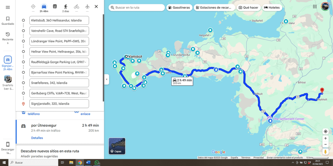Image resolution: width=333 pixels, height=166 pixels.
Task: Select walking travel mode
Action: 65,7
